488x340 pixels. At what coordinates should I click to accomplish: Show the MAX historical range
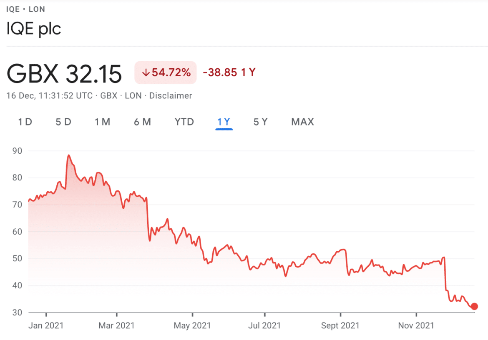pyautogui.click(x=302, y=122)
